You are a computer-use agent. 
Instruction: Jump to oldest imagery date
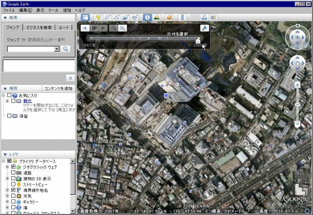coord(85,28)
